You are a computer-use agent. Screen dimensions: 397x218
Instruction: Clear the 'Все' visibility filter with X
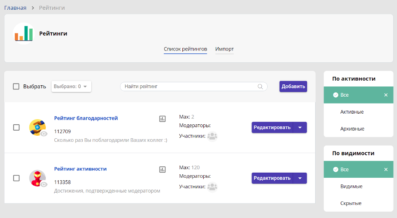386,170
